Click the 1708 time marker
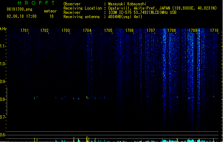223x142 pixels. [172, 31]
